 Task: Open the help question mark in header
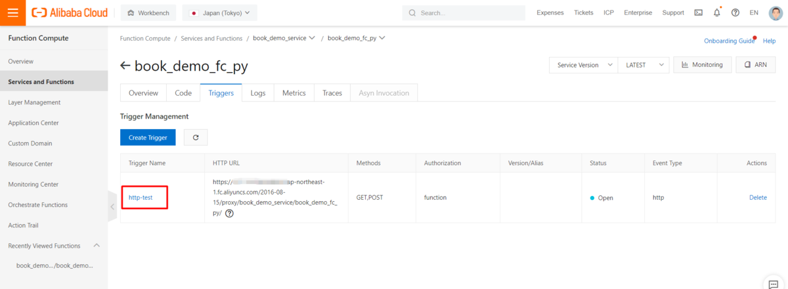click(x=735, y=12)
